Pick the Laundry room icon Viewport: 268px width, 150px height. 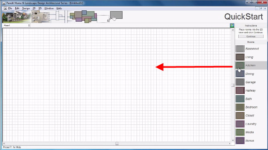click(240, 124)
